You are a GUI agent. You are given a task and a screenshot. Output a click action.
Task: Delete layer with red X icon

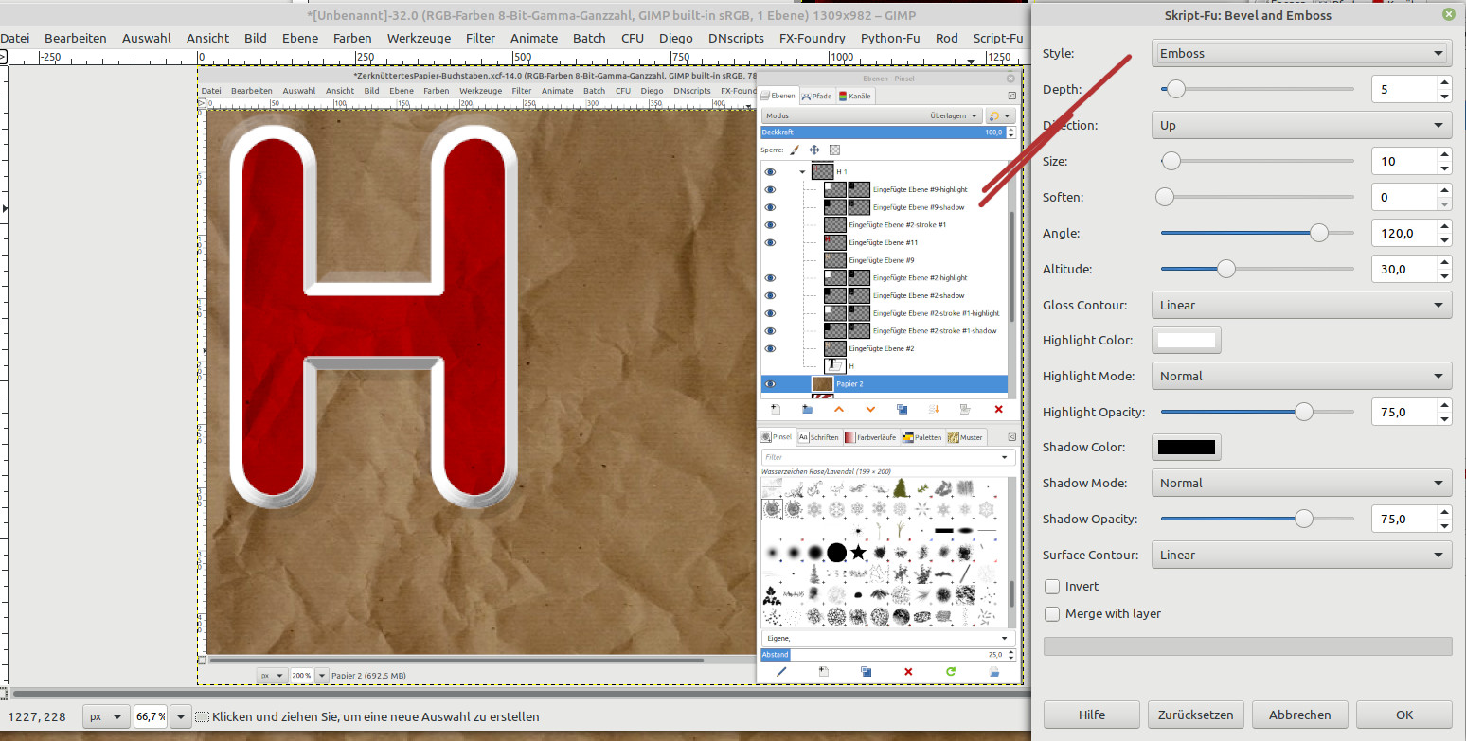(x=998, y=409)
